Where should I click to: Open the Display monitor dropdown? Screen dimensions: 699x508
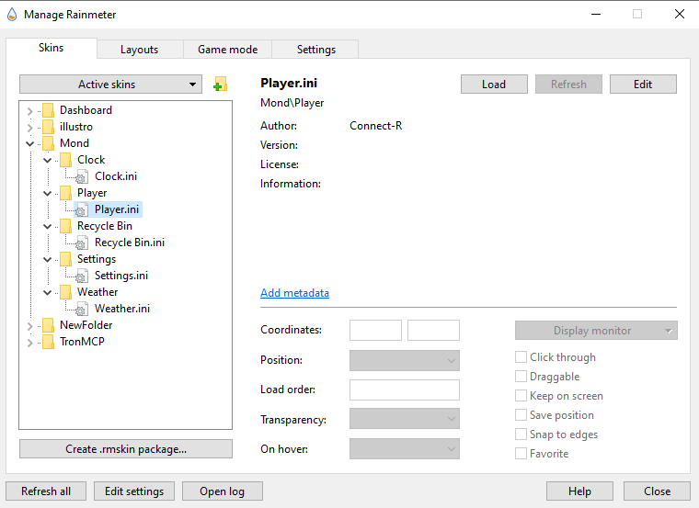coord(596,331)
